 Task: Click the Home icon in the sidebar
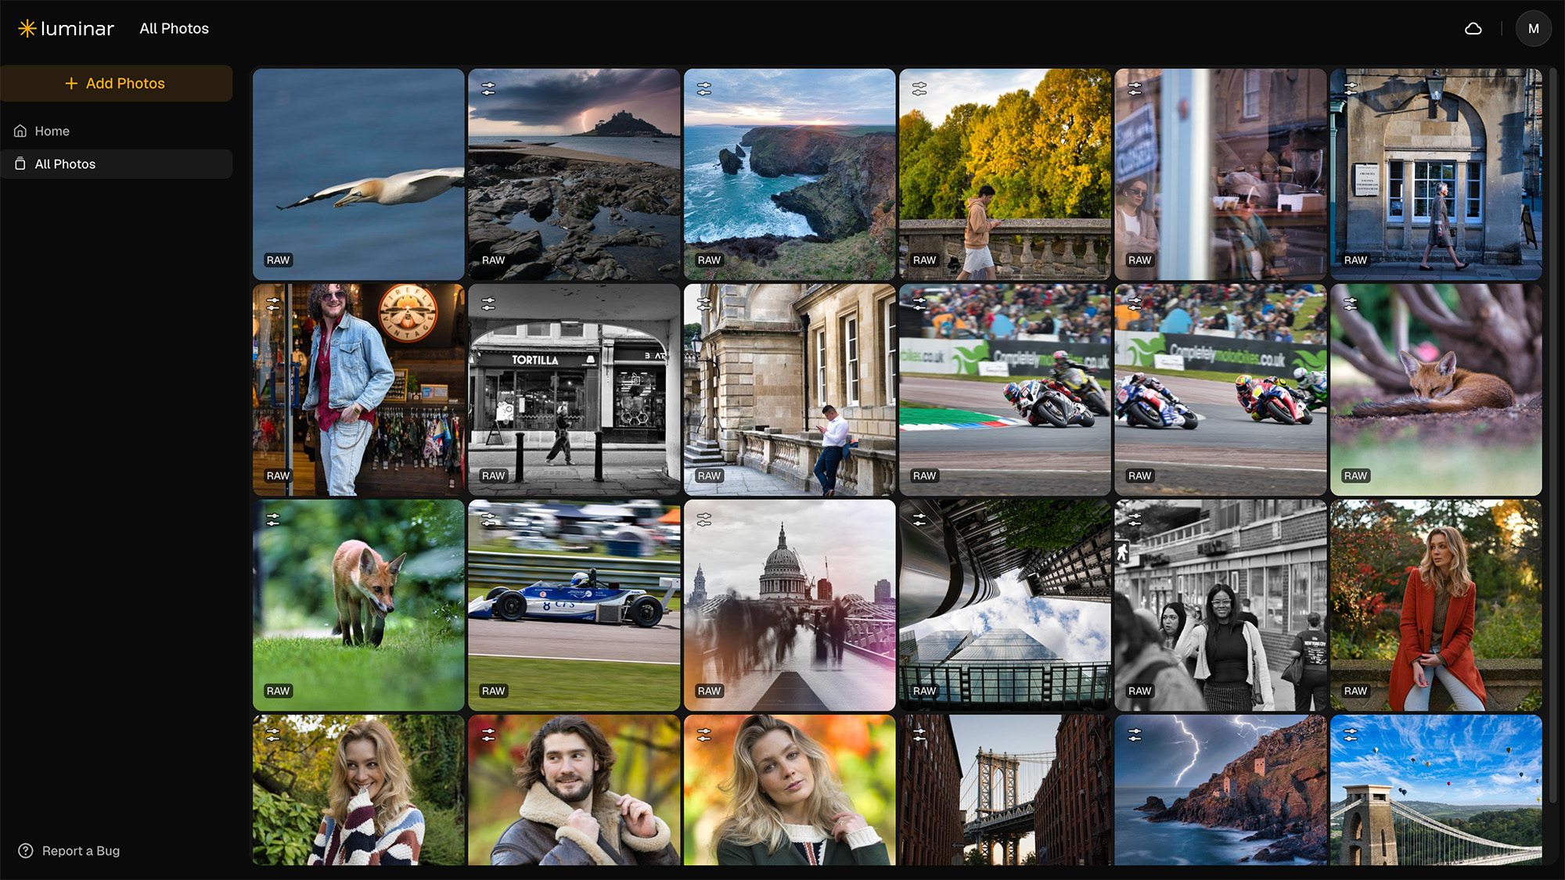[20, 131]
